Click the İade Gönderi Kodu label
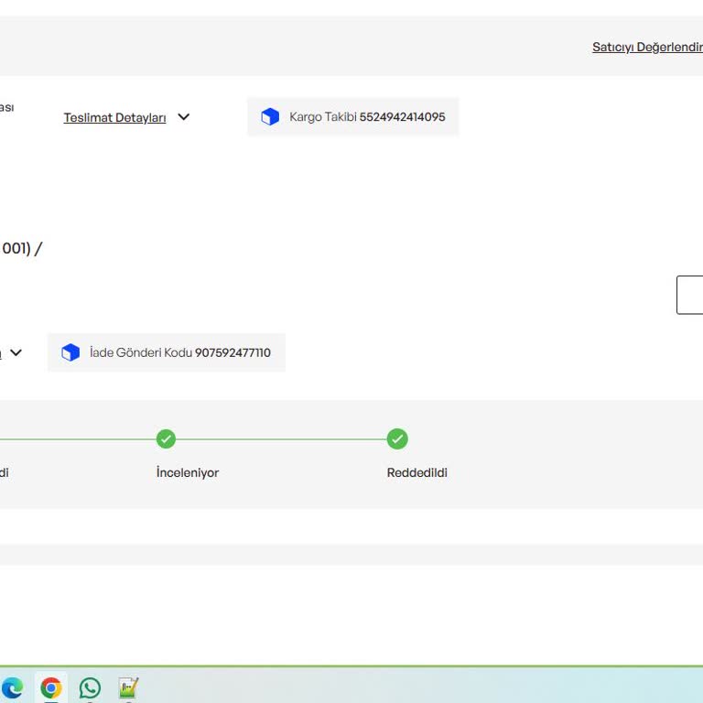Screen dimensions: 703x703 pyautogui.click(x=141, y=352)
